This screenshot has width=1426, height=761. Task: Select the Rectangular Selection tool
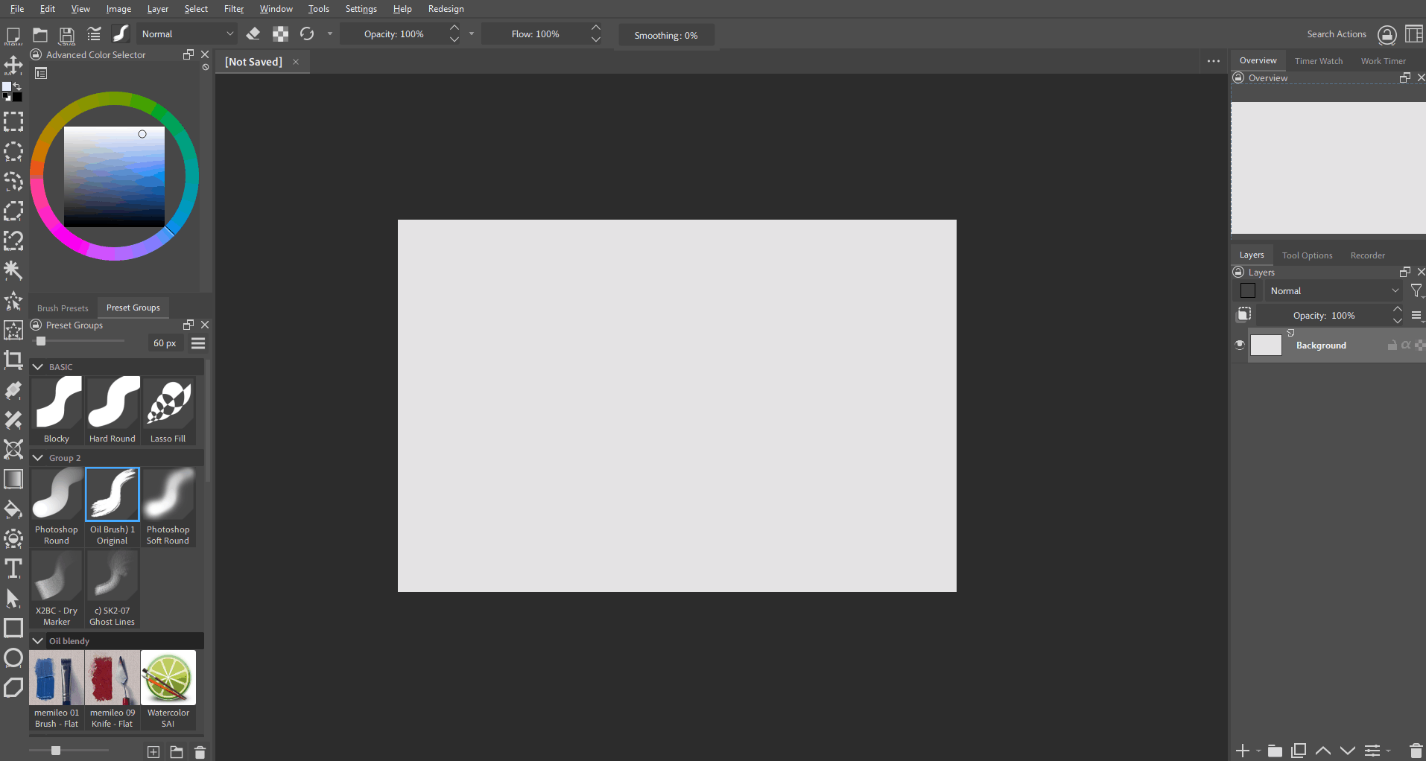(13, 121)
